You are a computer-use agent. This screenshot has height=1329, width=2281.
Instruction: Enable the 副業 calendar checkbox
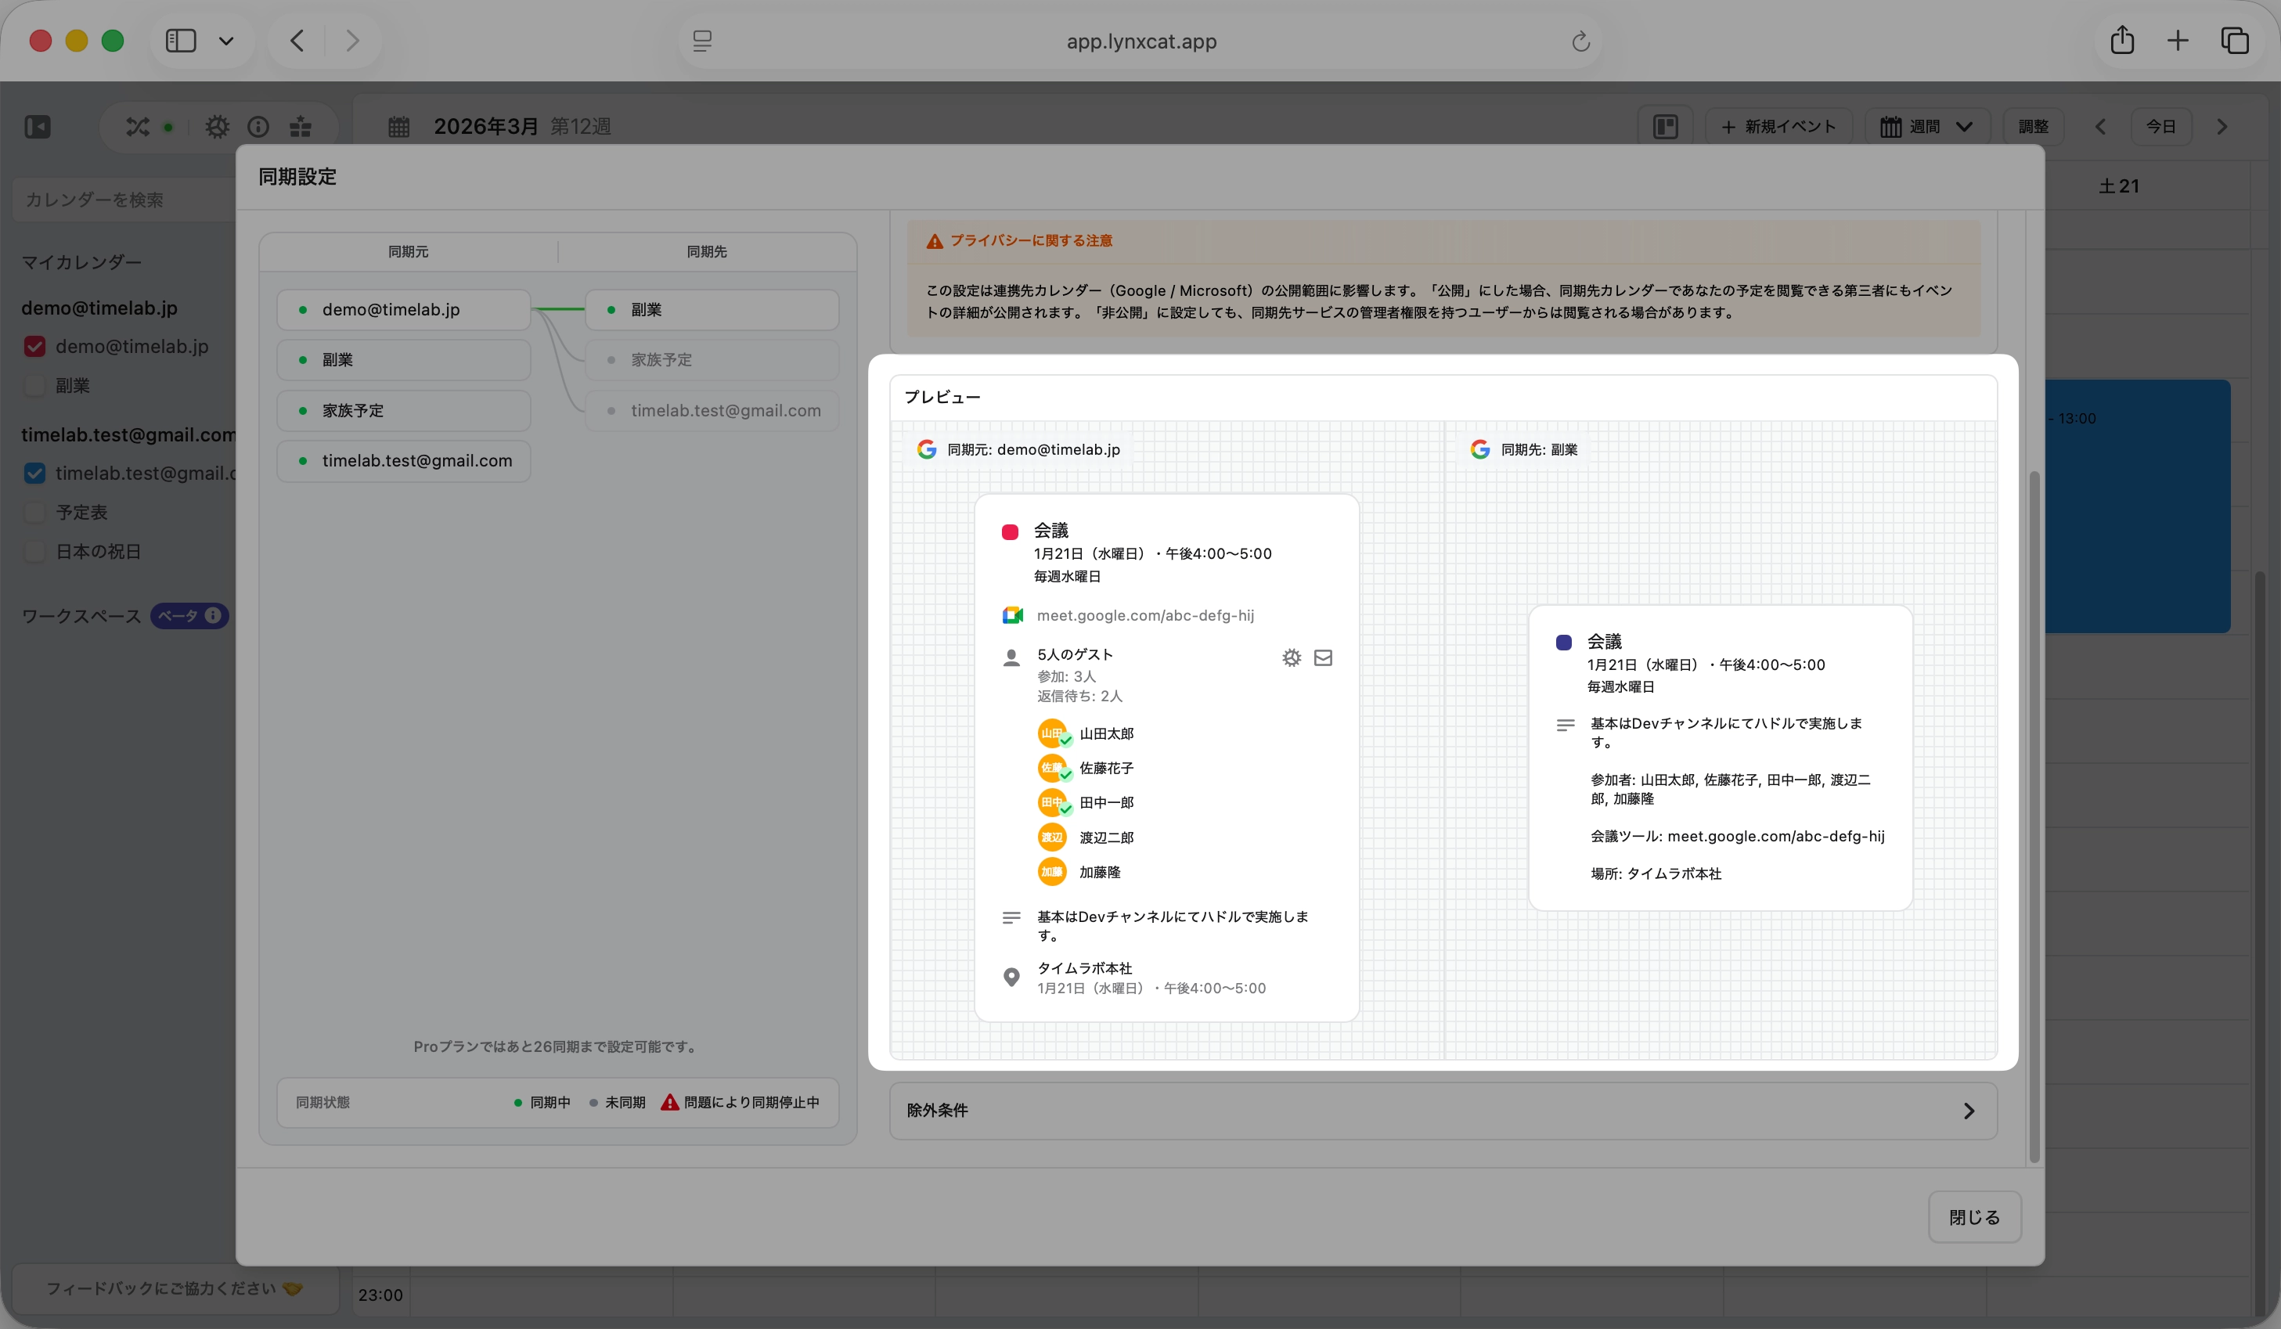pyautogui.click(x=34, y=386)
